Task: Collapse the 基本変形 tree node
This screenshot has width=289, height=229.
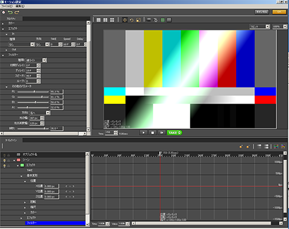Action: (x=21, y=176)
